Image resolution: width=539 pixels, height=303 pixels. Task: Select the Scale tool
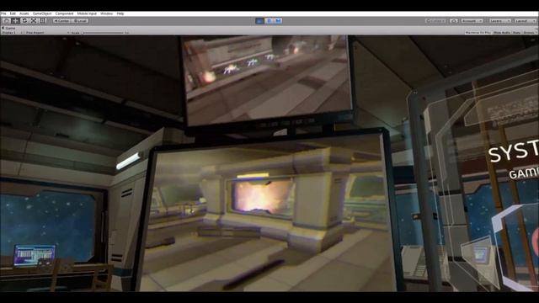(34, 20)
